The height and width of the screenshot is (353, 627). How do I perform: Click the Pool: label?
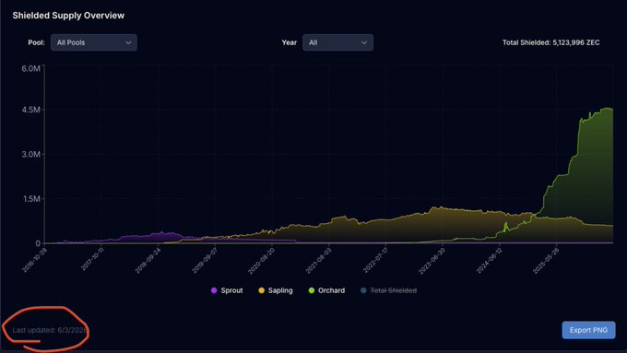click(36, 42)
